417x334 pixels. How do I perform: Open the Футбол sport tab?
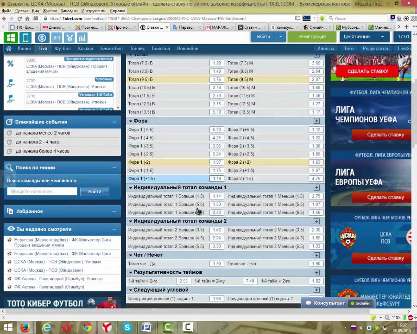pyautogui.click(x=63, y=48)
